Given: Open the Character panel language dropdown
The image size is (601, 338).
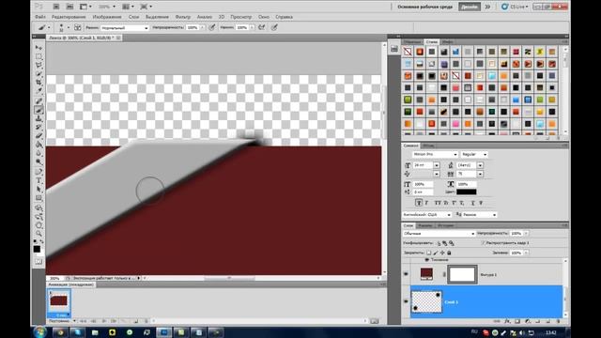Looking at the screenshot, I should (x=426, y=215).
